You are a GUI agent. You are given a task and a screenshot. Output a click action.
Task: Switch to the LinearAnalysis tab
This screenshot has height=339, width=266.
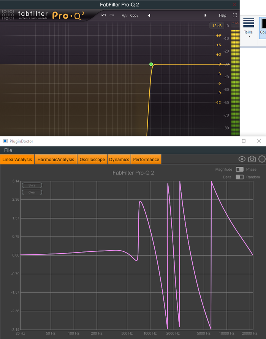[17, 160]
